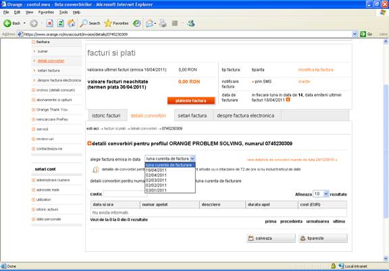
Task: Go to urmatoarea results page
Action: [317, 222]
